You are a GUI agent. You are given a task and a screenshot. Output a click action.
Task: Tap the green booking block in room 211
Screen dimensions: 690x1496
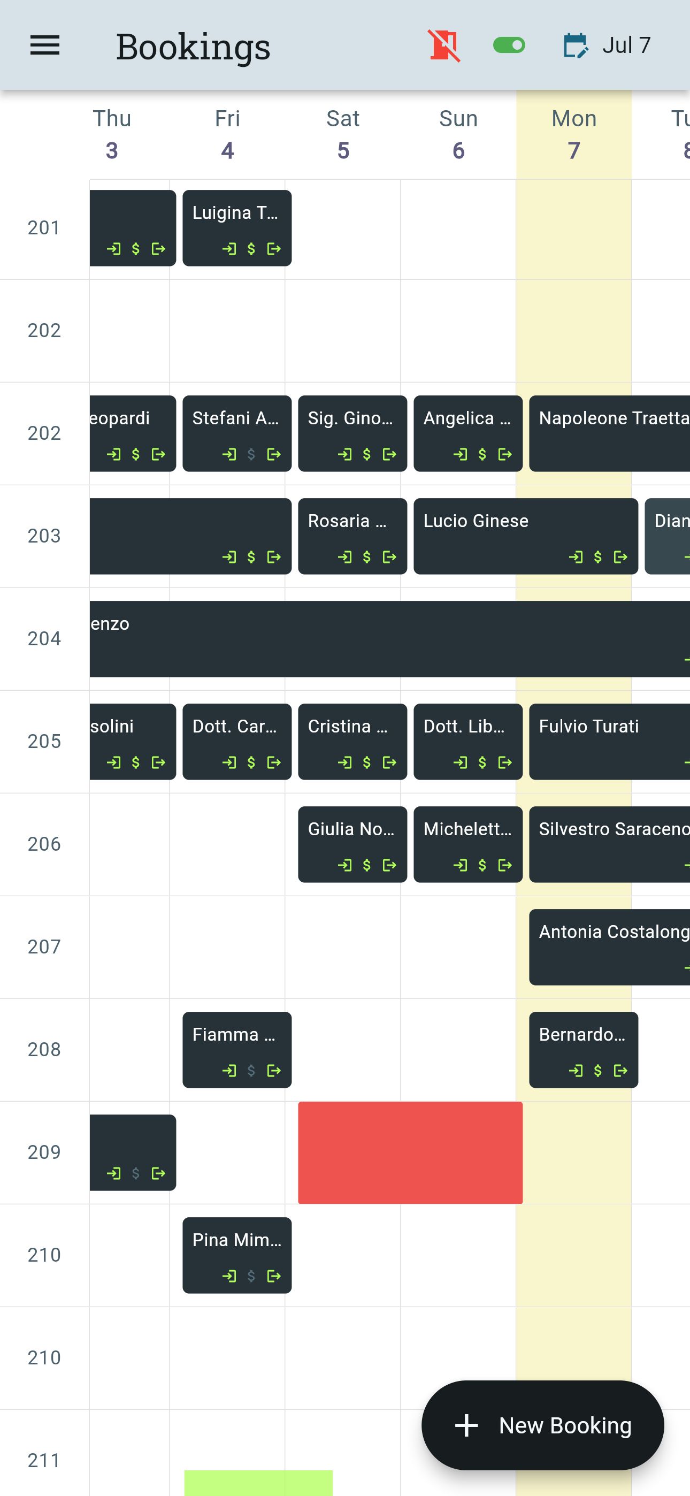[258, 1484]
